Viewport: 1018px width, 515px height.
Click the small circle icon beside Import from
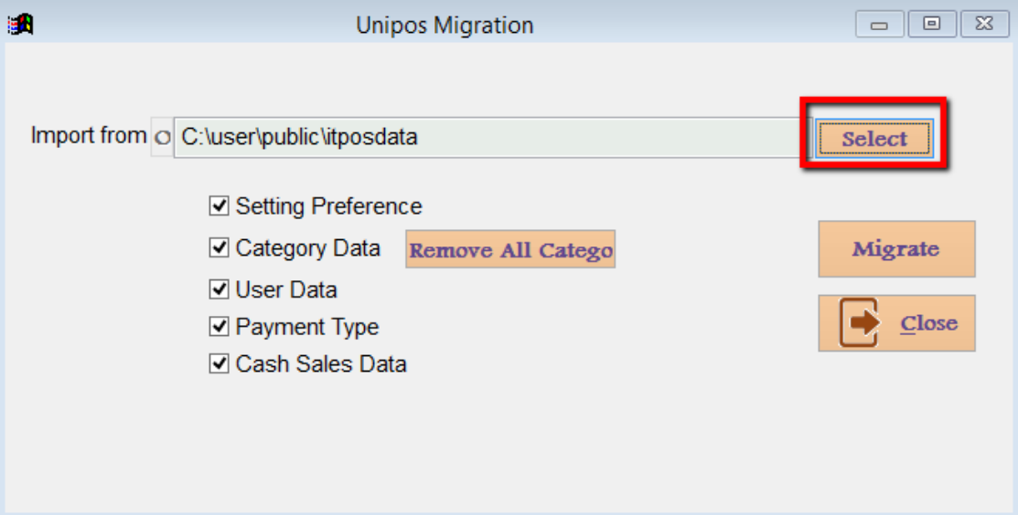pyautogui.click(x=162, y=138)
